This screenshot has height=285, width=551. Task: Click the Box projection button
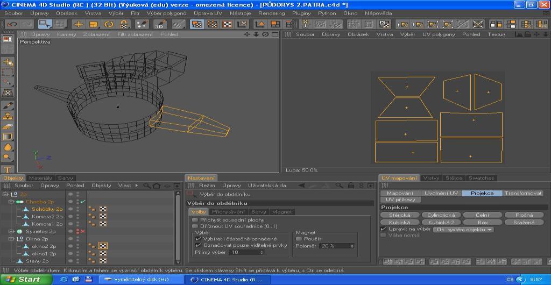pyautogui.click(x=483, y=223)
